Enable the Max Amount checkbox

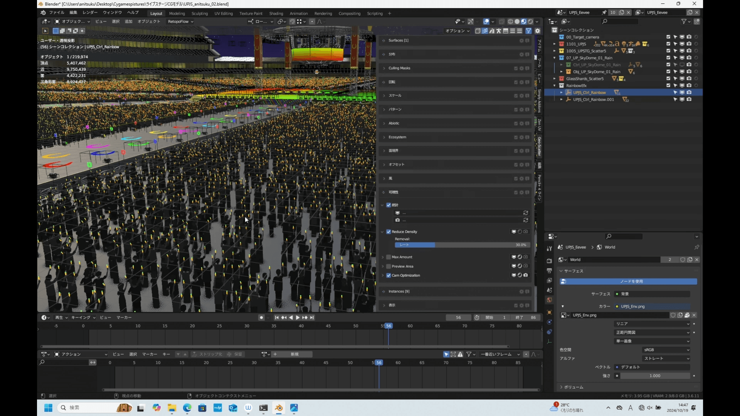pos(388,257)
